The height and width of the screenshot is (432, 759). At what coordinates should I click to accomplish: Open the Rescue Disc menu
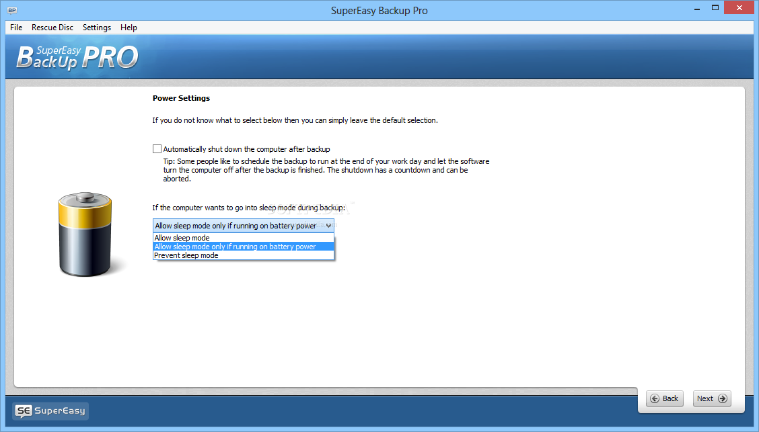[52, 28]
